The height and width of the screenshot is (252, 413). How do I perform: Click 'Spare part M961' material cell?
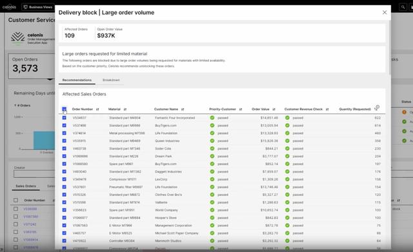121,164
